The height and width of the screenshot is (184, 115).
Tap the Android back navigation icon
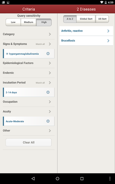tap(33, 179)
